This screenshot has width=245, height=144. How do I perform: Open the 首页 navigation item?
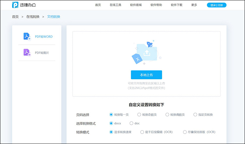98,5
